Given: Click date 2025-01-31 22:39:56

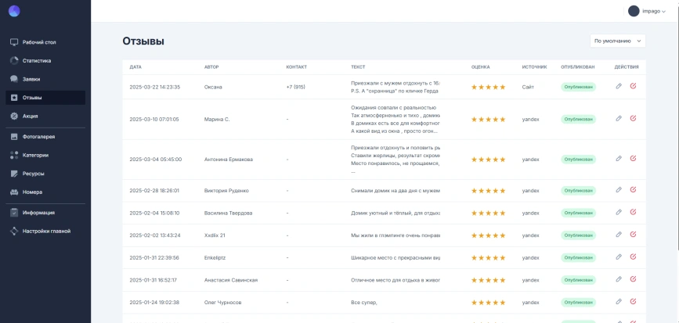Looking at the screenshot, I should pyautogui.click(x=154, y=258).
